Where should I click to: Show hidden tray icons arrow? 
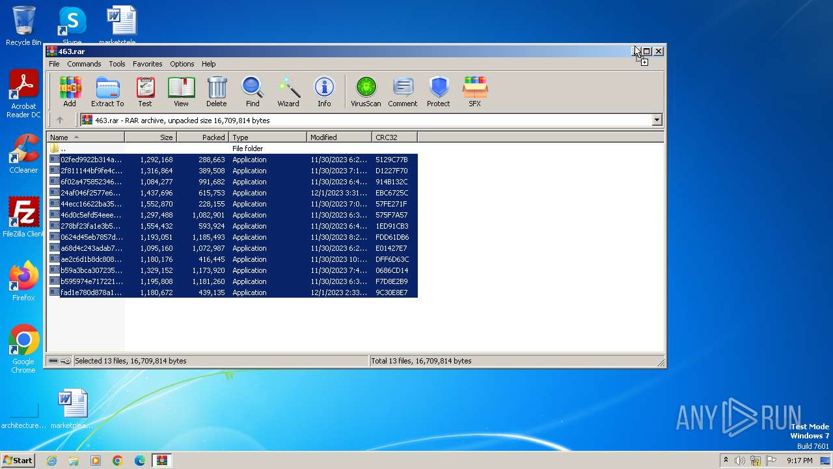click(726, 461)
